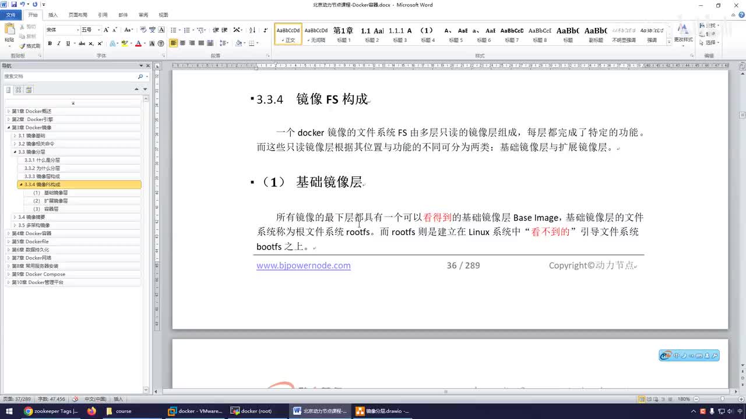The width and height of the screenshot is (746, 419).
Task: Open the line spacing dropdown
Action: [x=224, y=43]
